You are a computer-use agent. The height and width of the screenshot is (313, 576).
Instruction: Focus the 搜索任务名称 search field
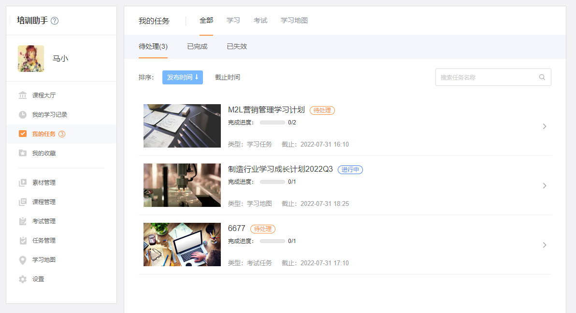(493, 77)
